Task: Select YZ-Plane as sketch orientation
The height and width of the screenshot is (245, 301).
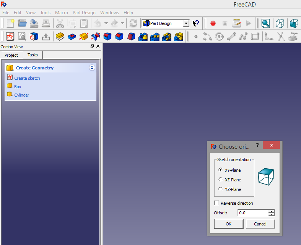Action: 220,189
